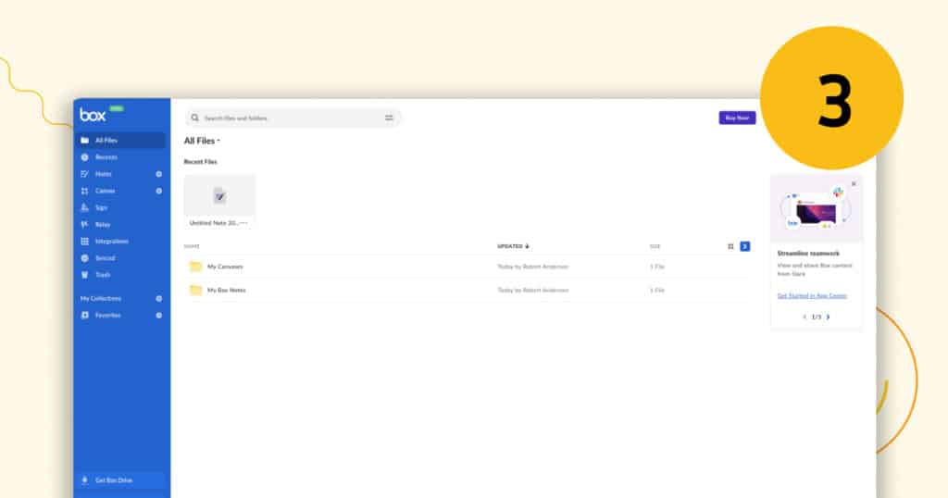
Task: Open the Trash folder
Action: point(102,275)
